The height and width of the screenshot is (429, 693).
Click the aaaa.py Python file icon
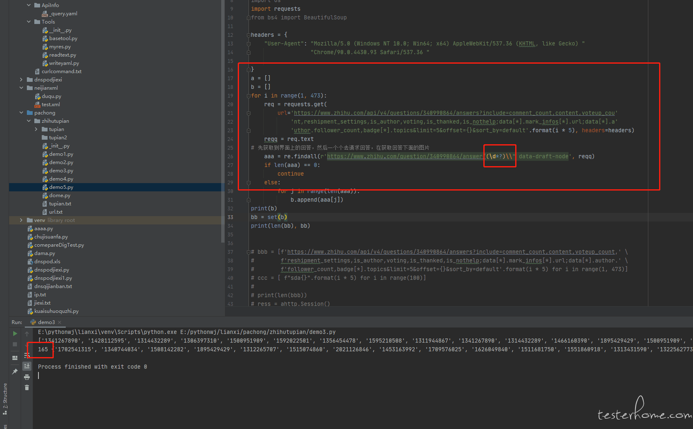coord(30,229)
